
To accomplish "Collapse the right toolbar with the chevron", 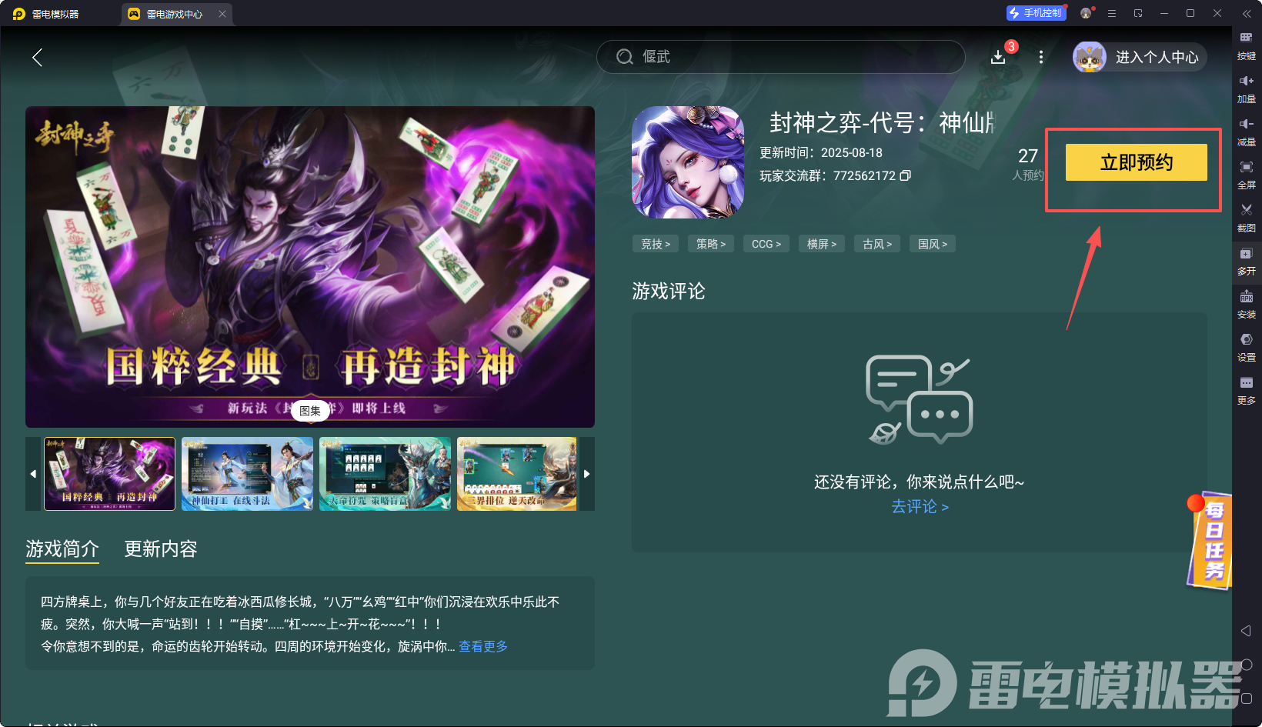I will [1247, 12].
